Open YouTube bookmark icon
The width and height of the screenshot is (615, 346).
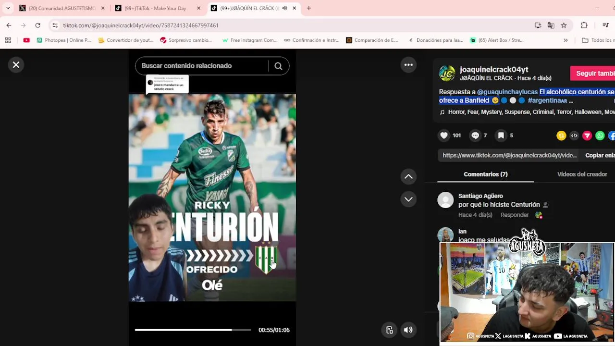(26, 40)
